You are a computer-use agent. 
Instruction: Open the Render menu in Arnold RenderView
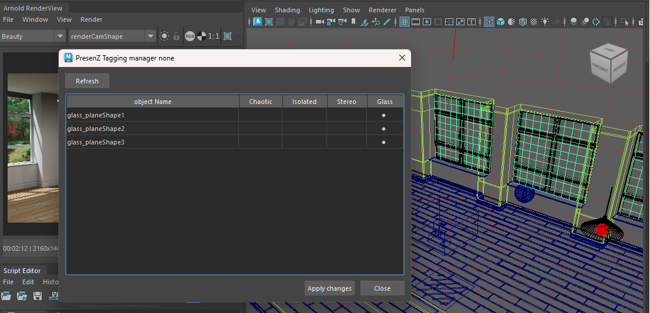coord(91,19)
